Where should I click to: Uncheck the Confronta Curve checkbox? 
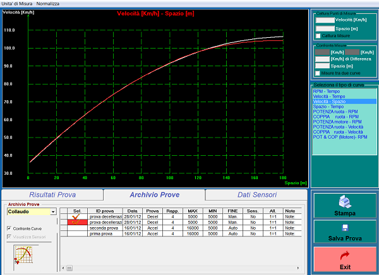pos(9,228)
